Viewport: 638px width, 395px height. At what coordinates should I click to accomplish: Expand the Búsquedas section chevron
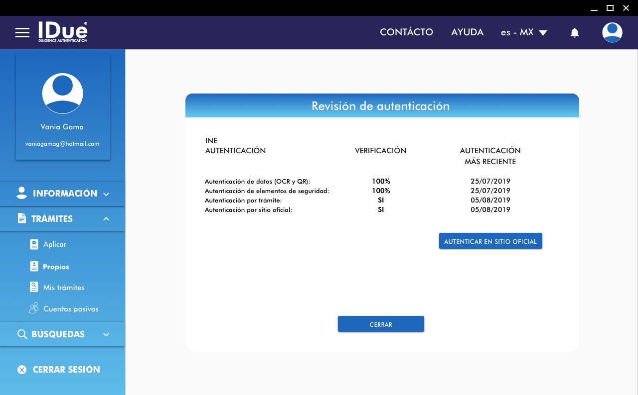point(106,334)
